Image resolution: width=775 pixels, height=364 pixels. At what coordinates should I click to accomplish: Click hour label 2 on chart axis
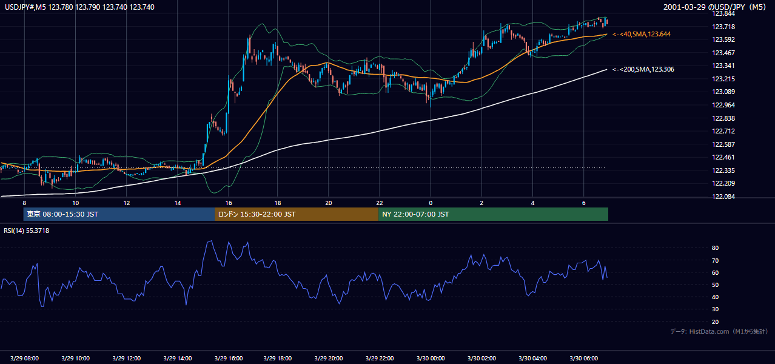tap(481, 203)
